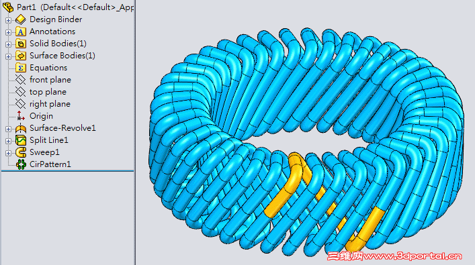Click the right plane icon
The image size is (475, 265).
tap(21, 104)
